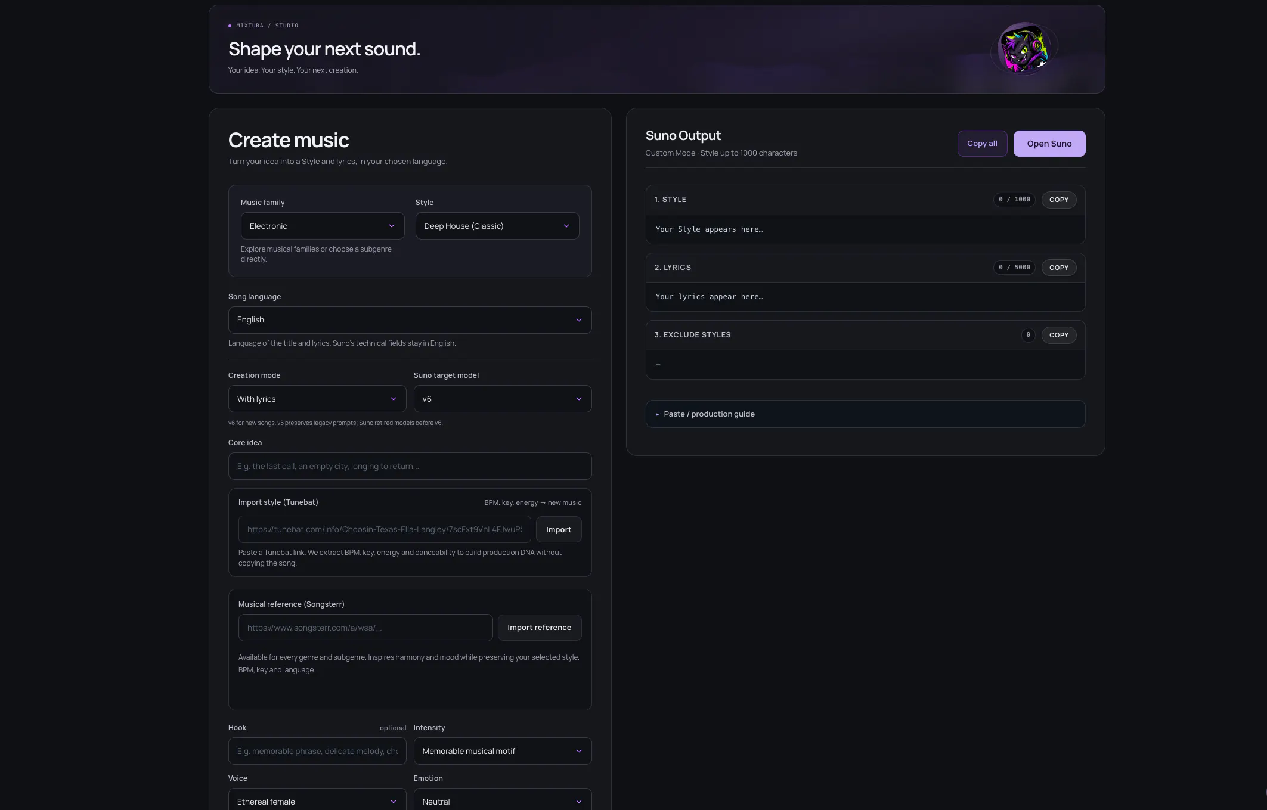Click the Exclude Styles 0 counter badge
This screenshot has height=810, width=1267.
pos(1027,335)
